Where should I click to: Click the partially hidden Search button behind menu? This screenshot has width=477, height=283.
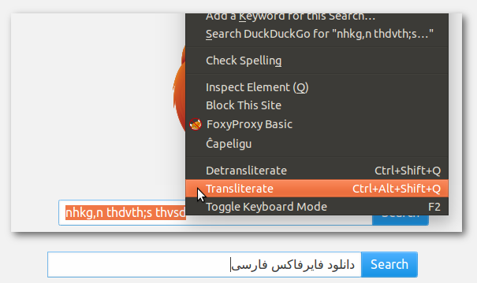[x=401, y=220]
